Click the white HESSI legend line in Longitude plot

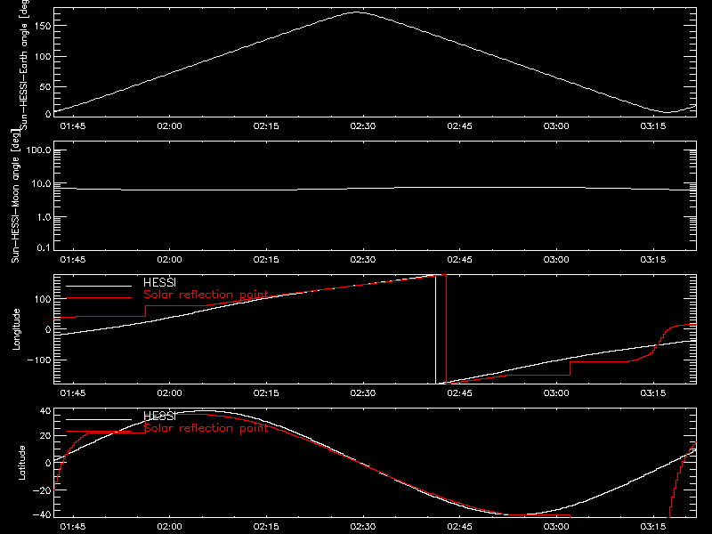pyautogui.click(x=99, y=286)
